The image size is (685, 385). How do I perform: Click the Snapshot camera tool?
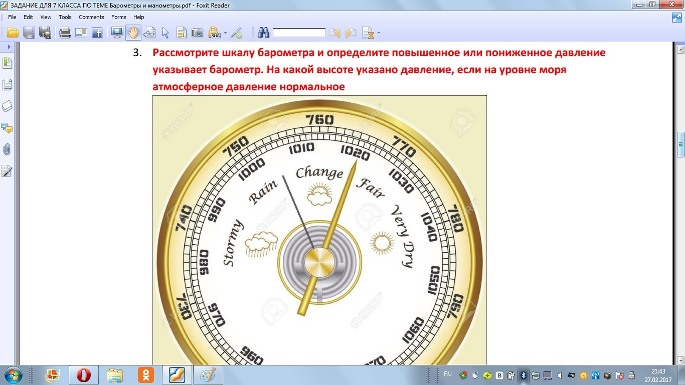click(x=198, y=33)
